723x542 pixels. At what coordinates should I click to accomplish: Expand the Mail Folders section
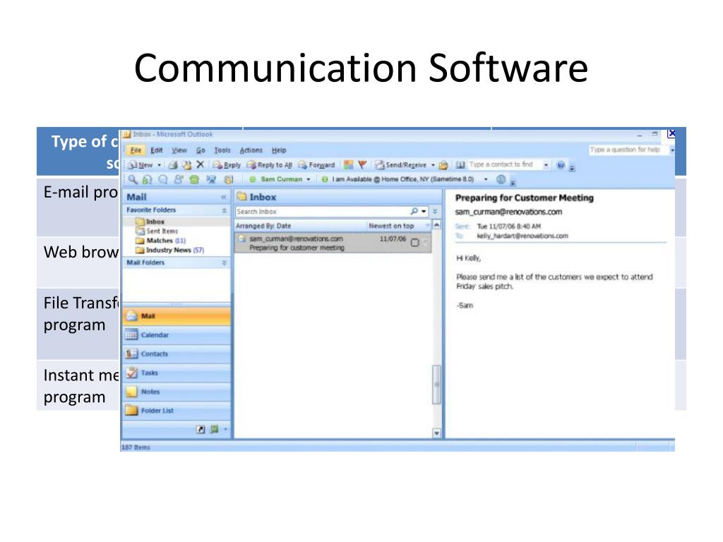pos(224,263)
